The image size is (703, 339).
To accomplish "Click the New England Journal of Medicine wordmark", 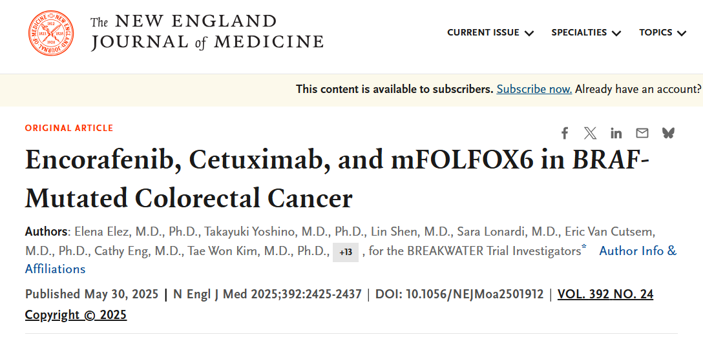I will [207, 32].
